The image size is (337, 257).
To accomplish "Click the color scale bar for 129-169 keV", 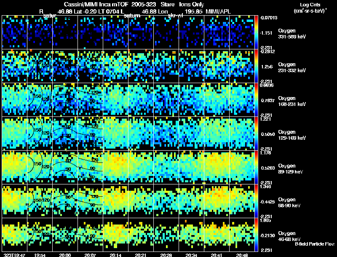I will click(x=256, y=133).
